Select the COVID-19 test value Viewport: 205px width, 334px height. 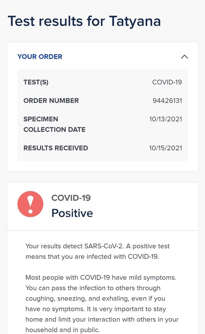167,82
